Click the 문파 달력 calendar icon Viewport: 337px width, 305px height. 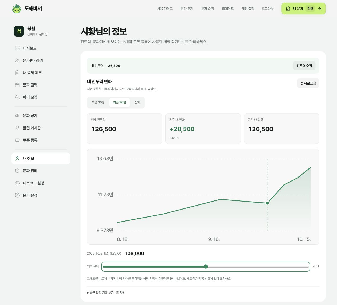[x=17, y=85]
